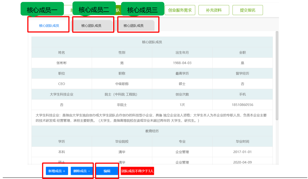Click the 毕业院校 column header
Image resolution: width=308 pixels, height=179 pixels.
122,142
